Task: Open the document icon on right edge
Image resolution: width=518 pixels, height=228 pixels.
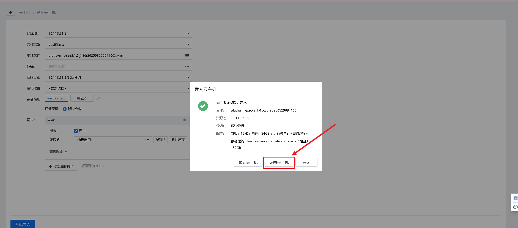Action: (x=515, y=198)
